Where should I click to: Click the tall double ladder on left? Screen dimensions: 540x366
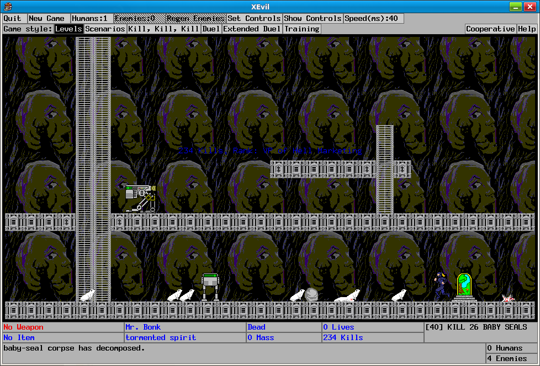pos(93,169)
